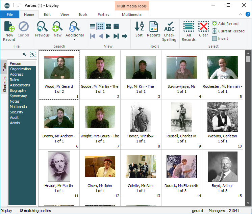Screen dimensions: 252x214
Task: Open the Multimedia ribbon tab
Action: tap(132, 15)
